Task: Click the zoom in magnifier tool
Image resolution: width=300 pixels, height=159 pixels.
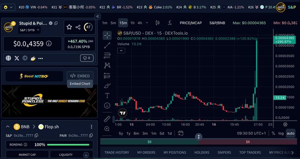Action: [107, 129]
